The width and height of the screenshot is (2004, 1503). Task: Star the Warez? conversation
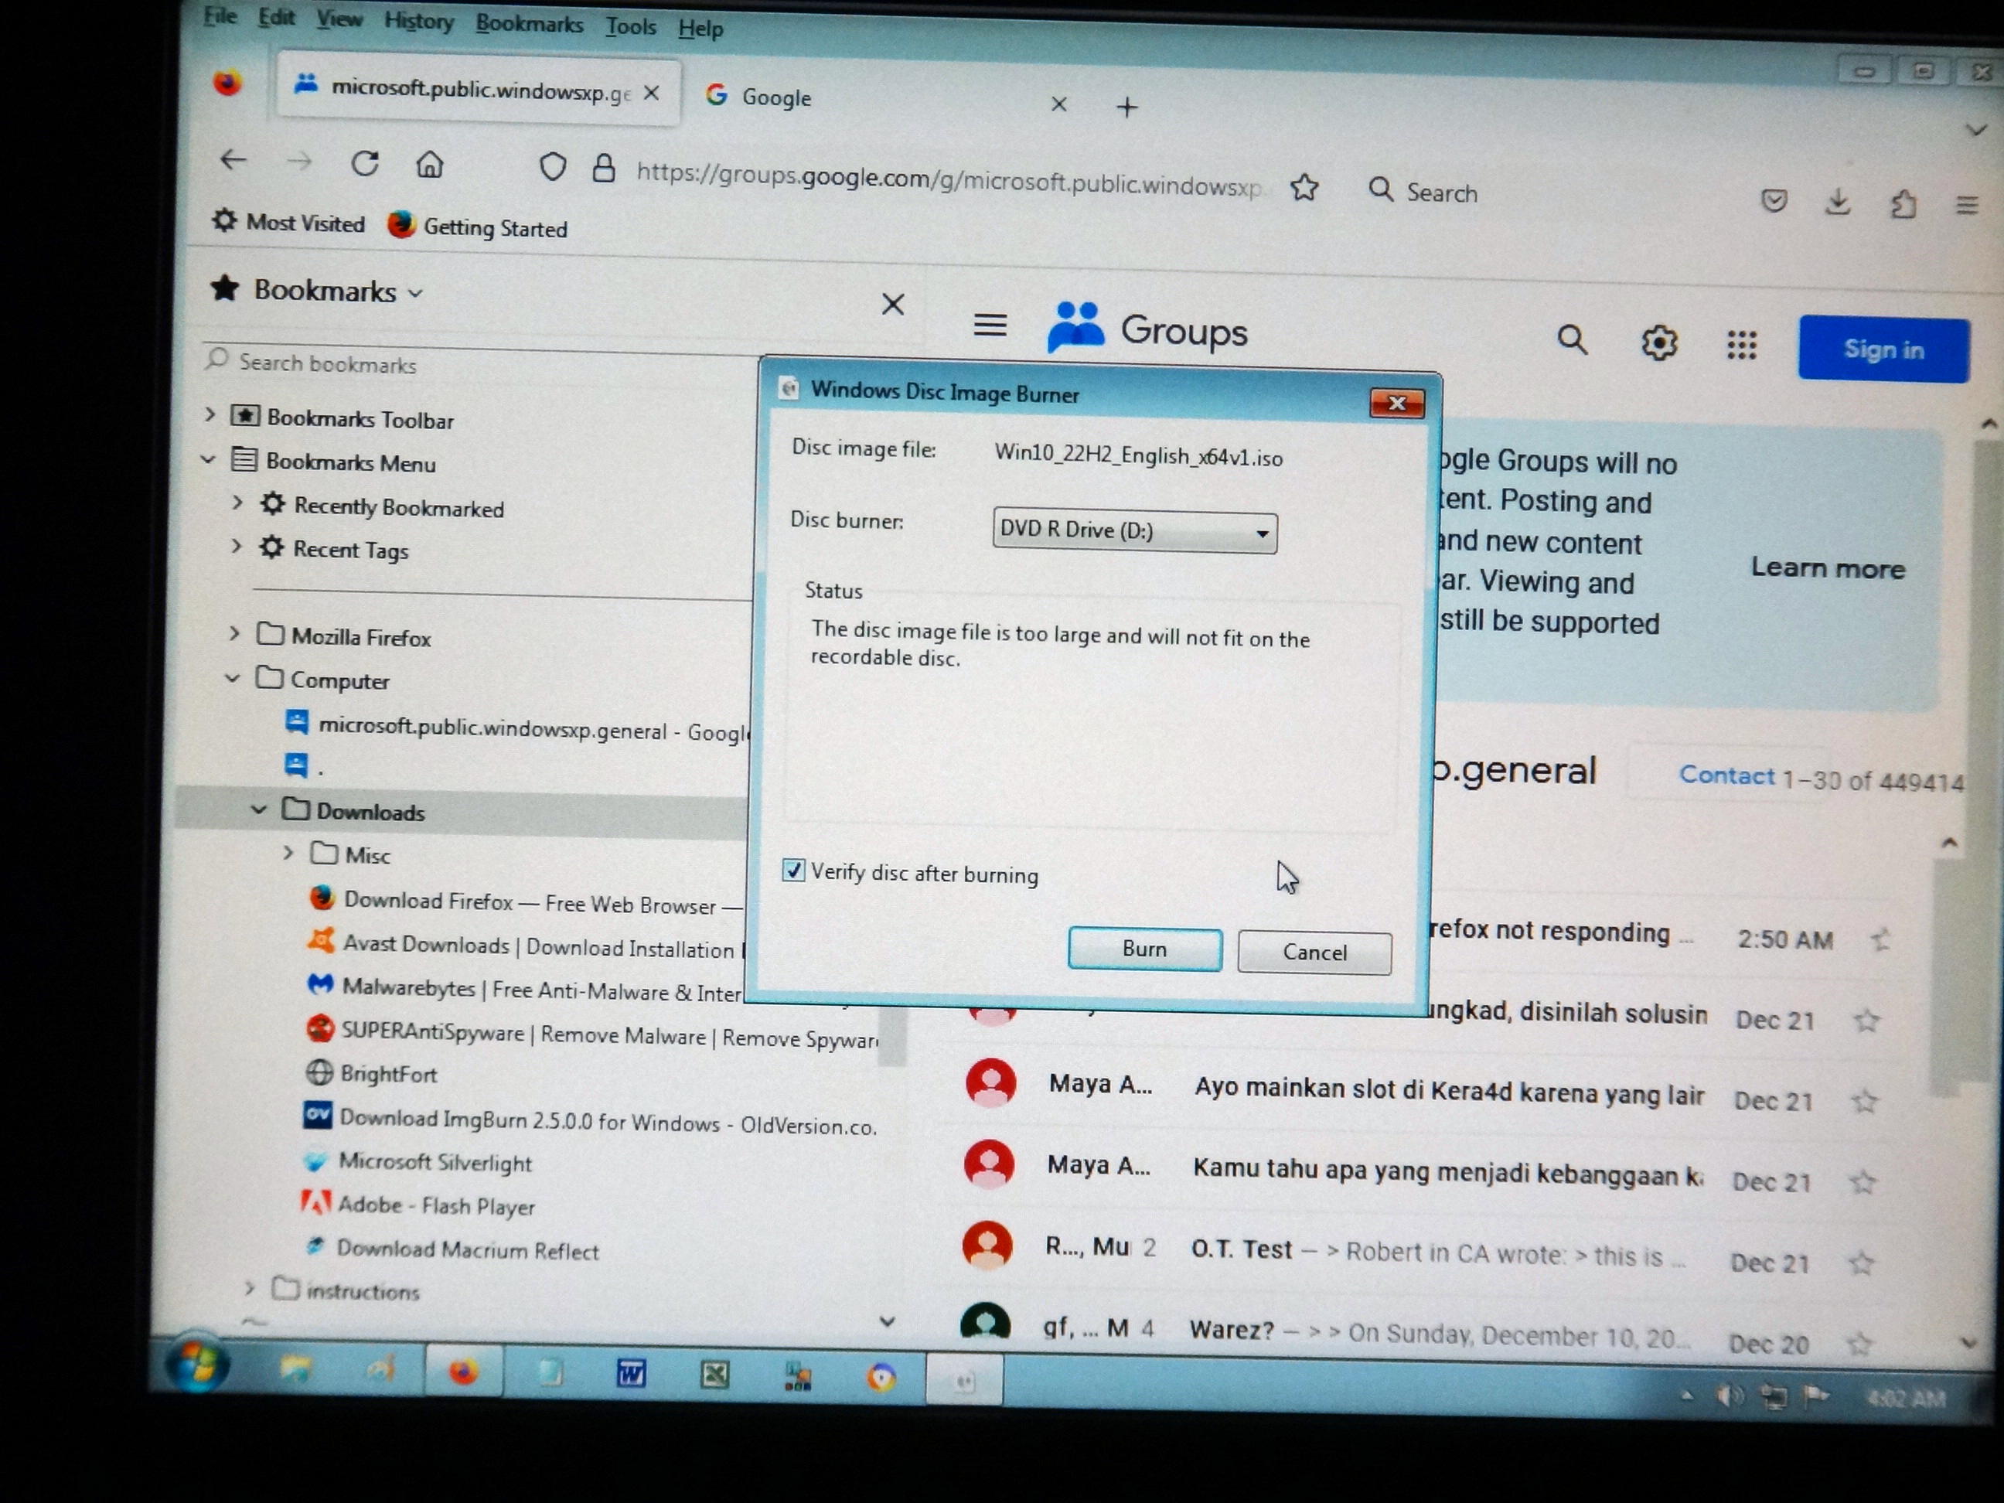(1859, 1344)
